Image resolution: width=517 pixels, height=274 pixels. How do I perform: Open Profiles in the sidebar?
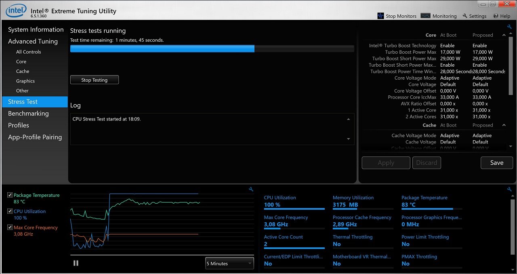pyautogui.click(x=19, y=125)
